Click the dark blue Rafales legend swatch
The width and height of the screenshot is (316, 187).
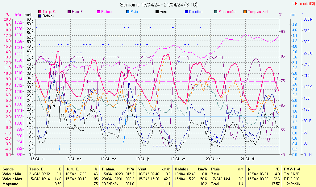coord(40,16)
